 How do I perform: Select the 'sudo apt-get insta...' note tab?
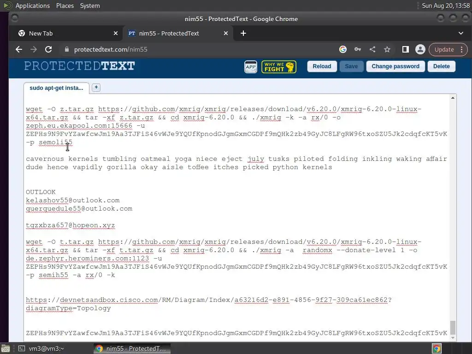click(x=56, y=88)
